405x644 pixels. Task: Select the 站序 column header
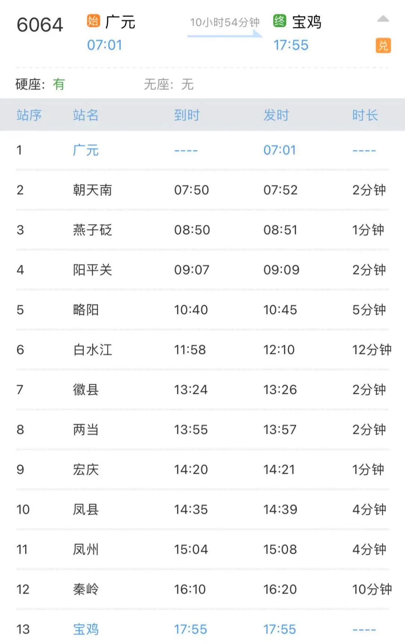click(29, 115)
